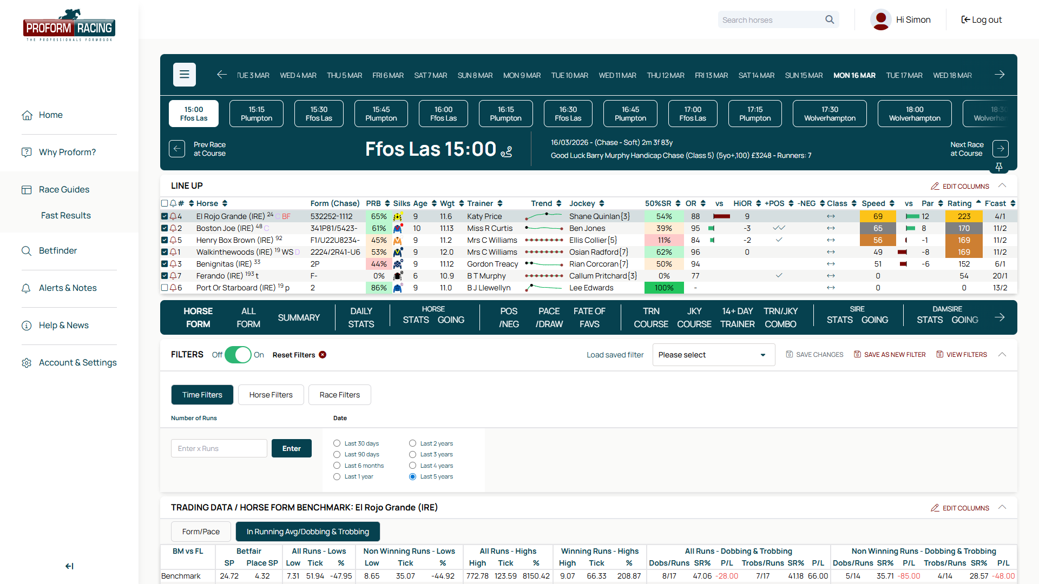
Task: Go to previous race at course arrow
Action: [x=177, y=149]
